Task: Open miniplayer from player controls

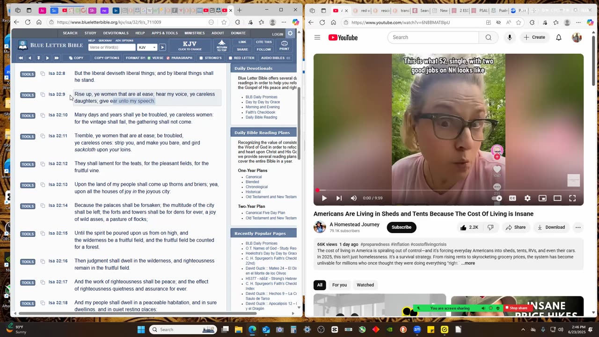Action: pyautogui.click(x=542, y=198)
